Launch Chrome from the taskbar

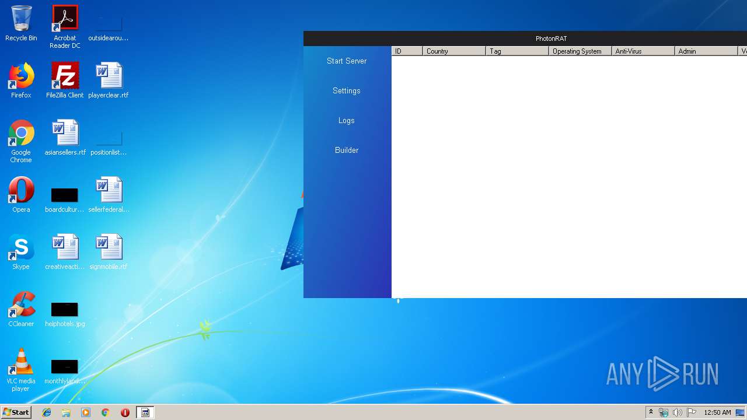pos(106,412)
